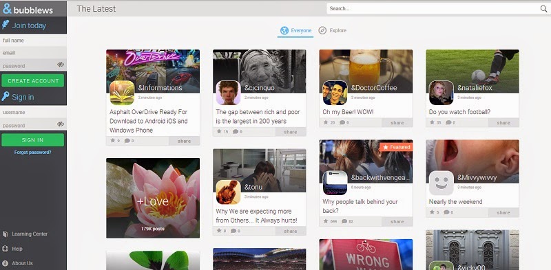Share the Do you watch football post
This screenshot has width=551, height=270.
(503, 123)
